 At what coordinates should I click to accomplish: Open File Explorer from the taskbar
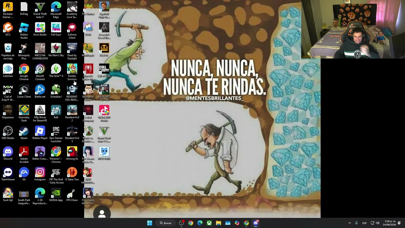pos(218,223)
